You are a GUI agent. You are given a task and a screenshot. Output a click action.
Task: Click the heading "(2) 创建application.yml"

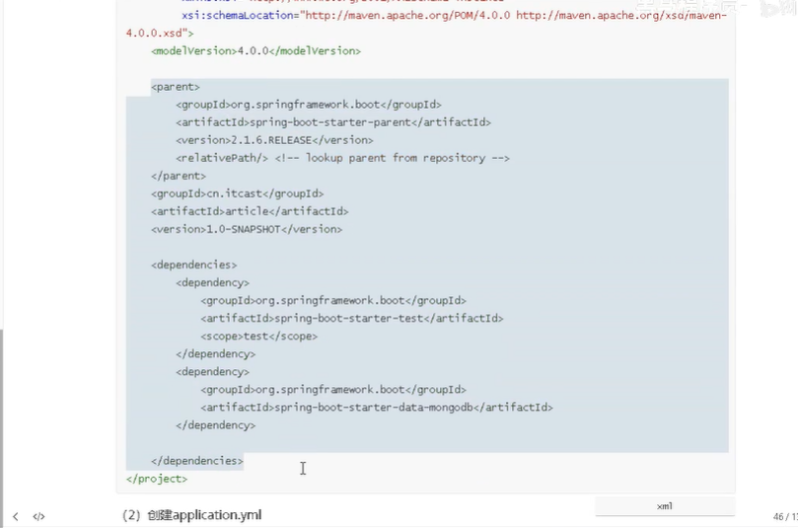point(192,515)
